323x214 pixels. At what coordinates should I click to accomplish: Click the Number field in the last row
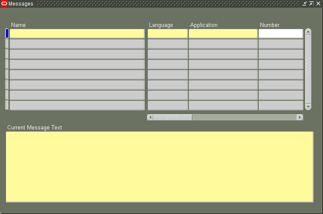pyautogui.click(x=281, y=105)
